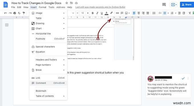The height and width of the screenshot is (106, 194).
Task: Increase the font size
Action: coord(88,13)
